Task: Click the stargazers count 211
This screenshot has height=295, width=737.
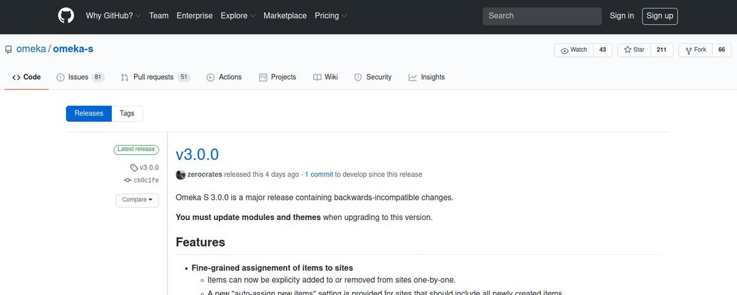Action: (x=662, y=50)
